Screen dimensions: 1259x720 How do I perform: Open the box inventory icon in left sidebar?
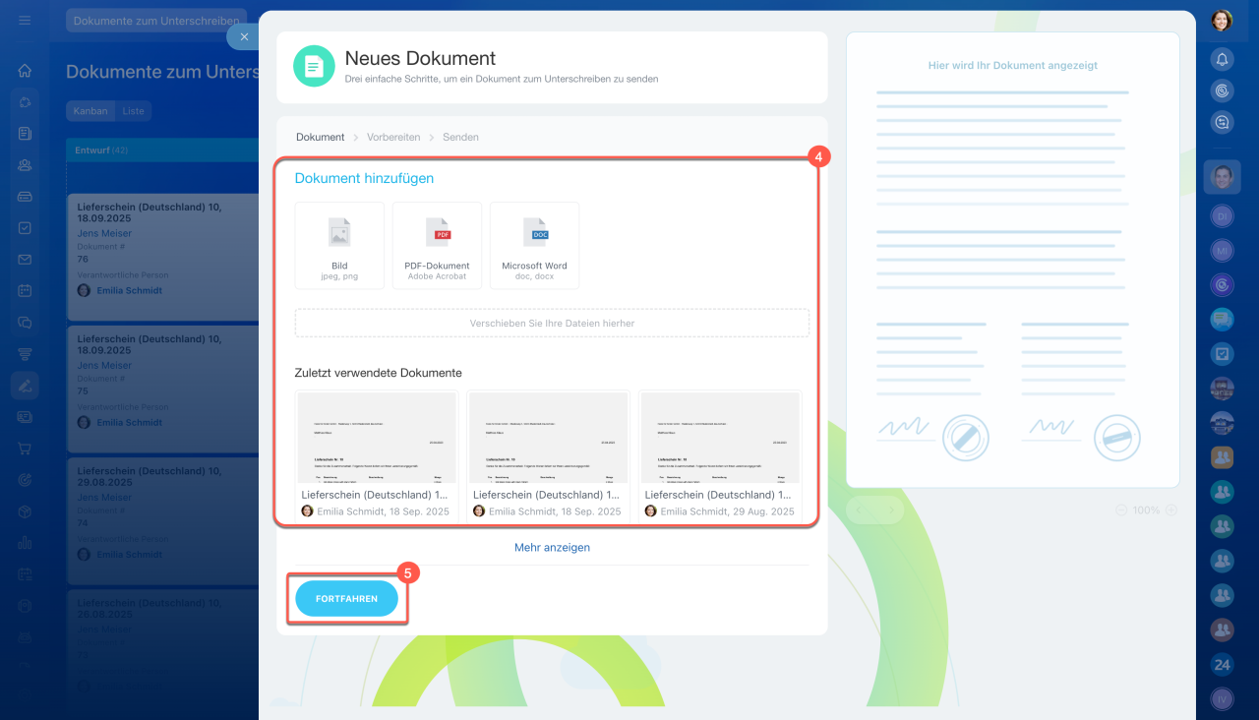[x=25, y=511]
